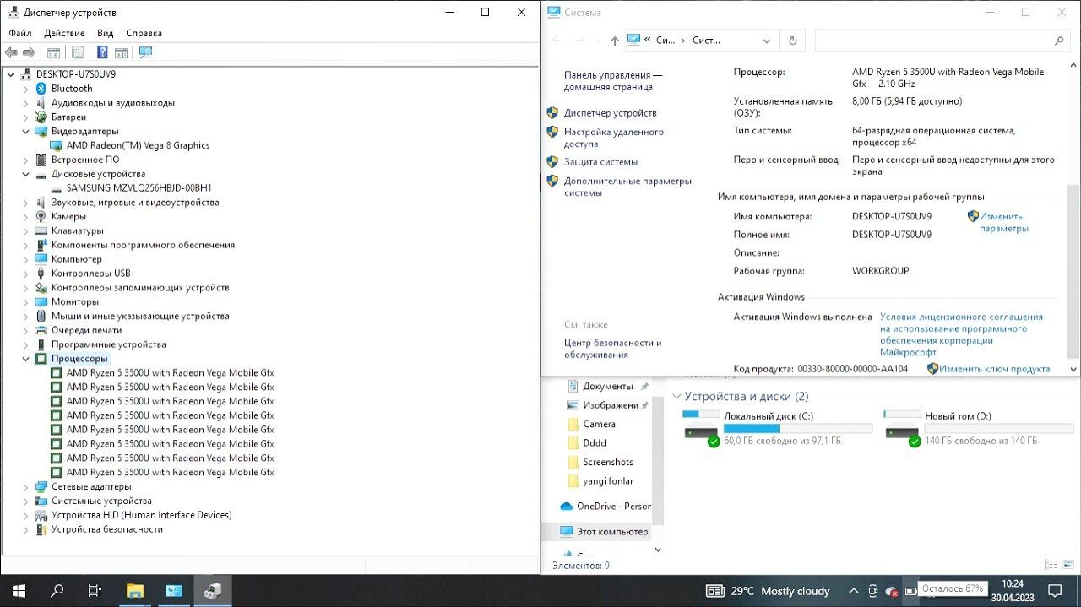The image size is (1081, 607).
Task: Expand the Мониторы category
Action: [26, 301]
